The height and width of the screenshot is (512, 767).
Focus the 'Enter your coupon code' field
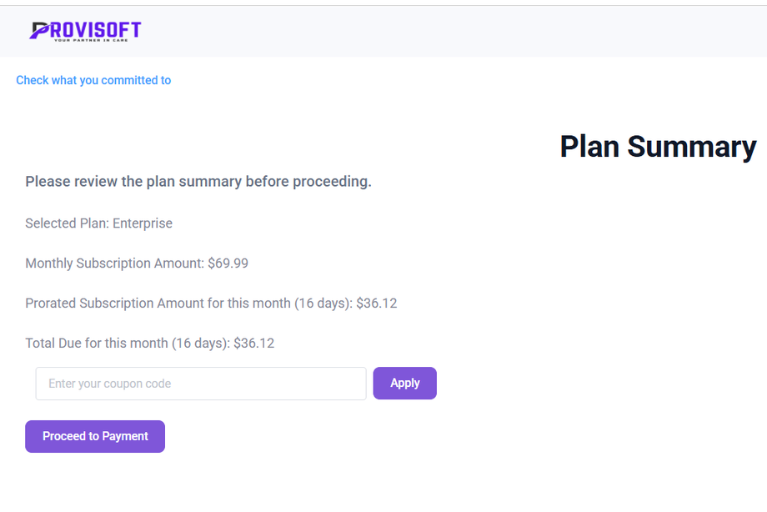coord(201,384)
